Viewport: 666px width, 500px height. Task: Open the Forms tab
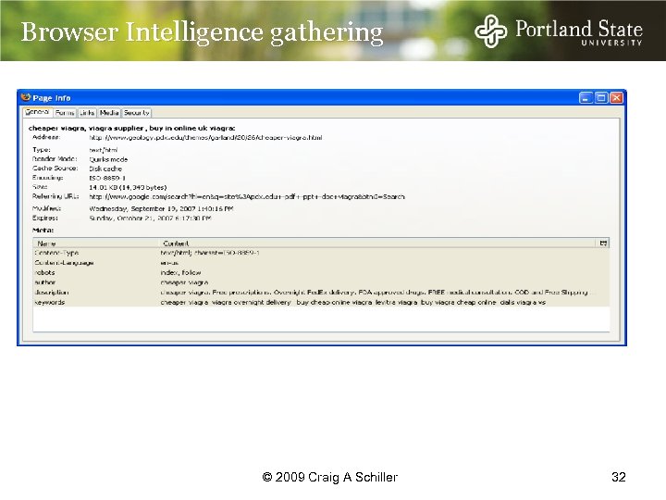pos(65,113)
